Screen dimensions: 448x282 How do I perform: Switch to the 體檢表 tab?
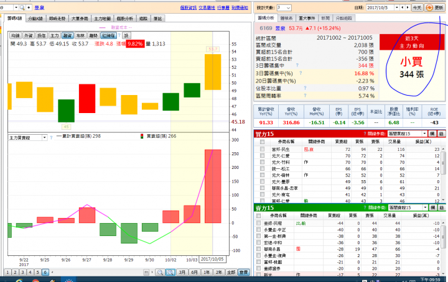click(287, 18)
